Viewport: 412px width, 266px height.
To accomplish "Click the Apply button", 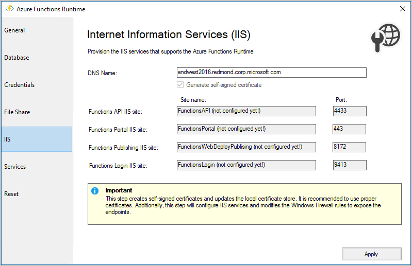I will coord(372,254).
